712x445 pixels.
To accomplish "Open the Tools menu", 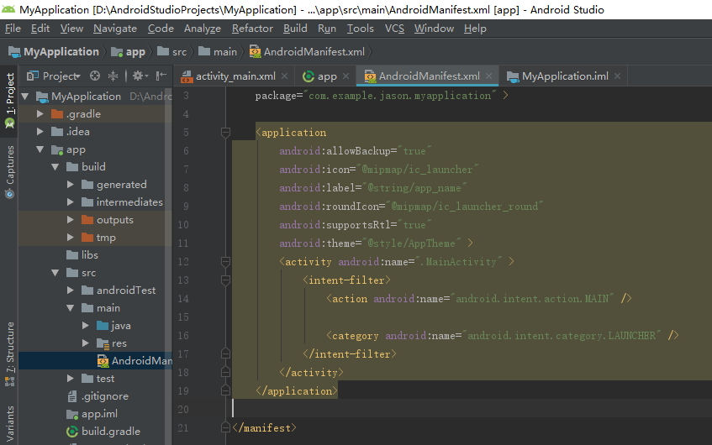I will (x=360, y=29).
